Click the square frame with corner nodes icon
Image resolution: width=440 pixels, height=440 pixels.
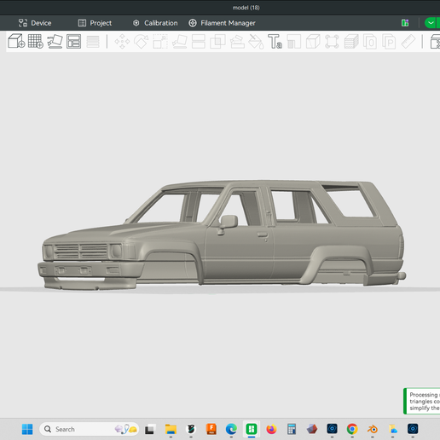click(332, 42)
